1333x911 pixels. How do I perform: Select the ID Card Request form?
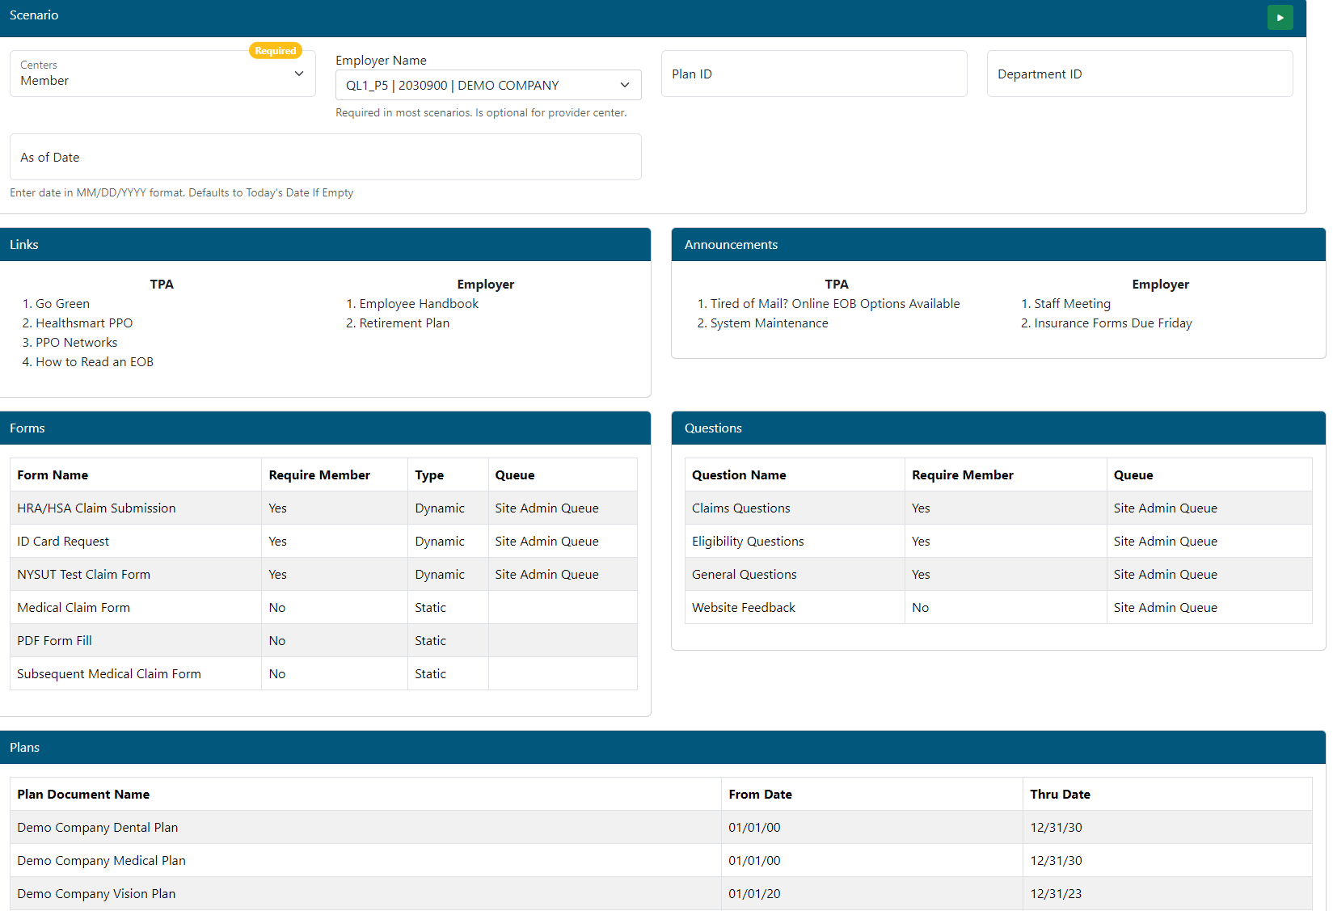[63, 542]
